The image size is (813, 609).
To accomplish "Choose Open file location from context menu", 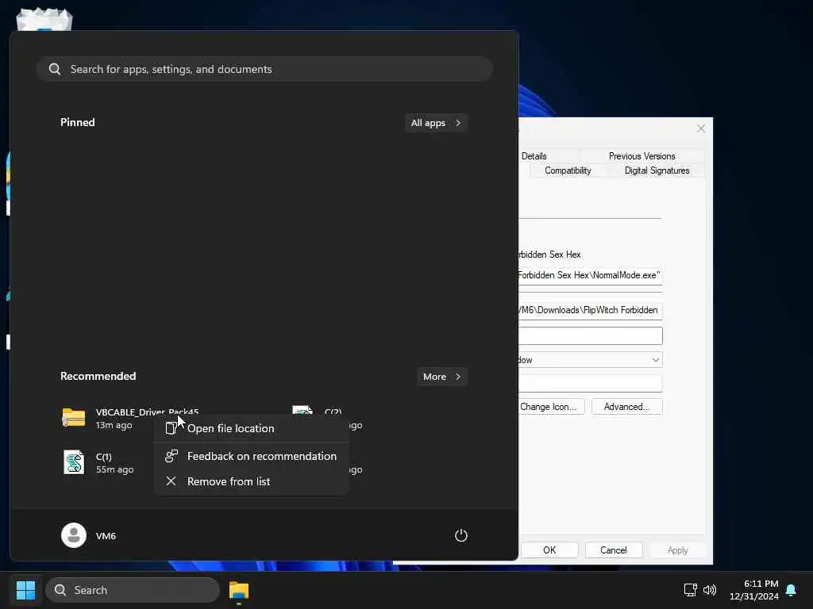I will pos(252,428).
